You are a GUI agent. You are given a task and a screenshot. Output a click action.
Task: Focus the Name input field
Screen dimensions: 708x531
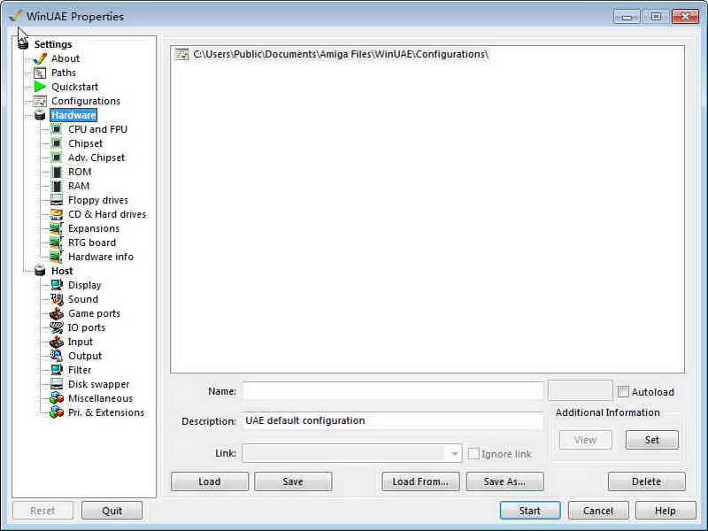tap(393, 391)
